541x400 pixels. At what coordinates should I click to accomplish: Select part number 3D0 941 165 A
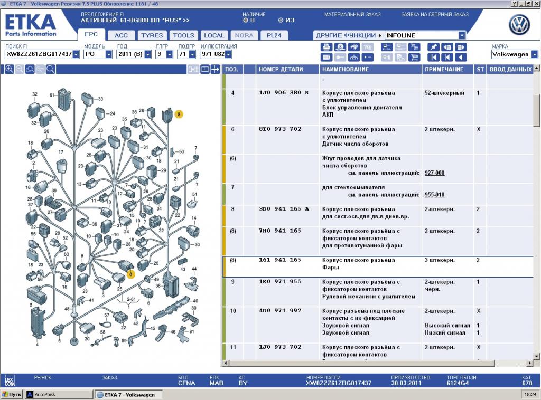[284, 209]
